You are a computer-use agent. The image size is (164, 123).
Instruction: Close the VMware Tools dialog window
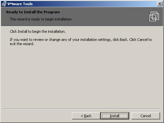(x=160, y=4)
